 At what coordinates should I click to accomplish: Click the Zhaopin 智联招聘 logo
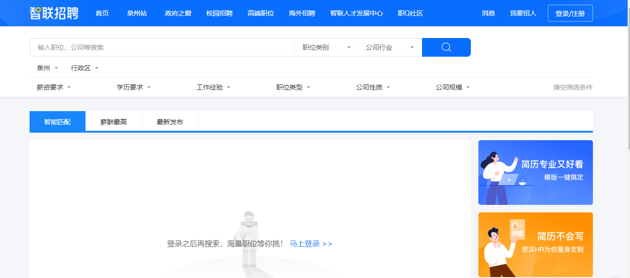(x=54, y=13)
